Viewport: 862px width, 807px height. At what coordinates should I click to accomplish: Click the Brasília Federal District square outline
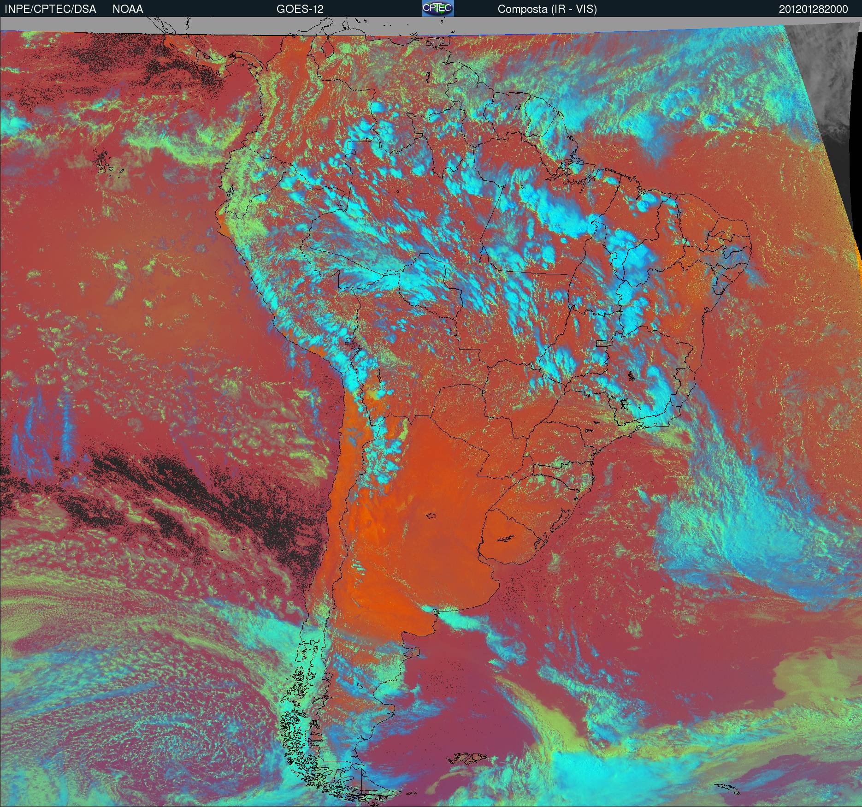[602, 343]
